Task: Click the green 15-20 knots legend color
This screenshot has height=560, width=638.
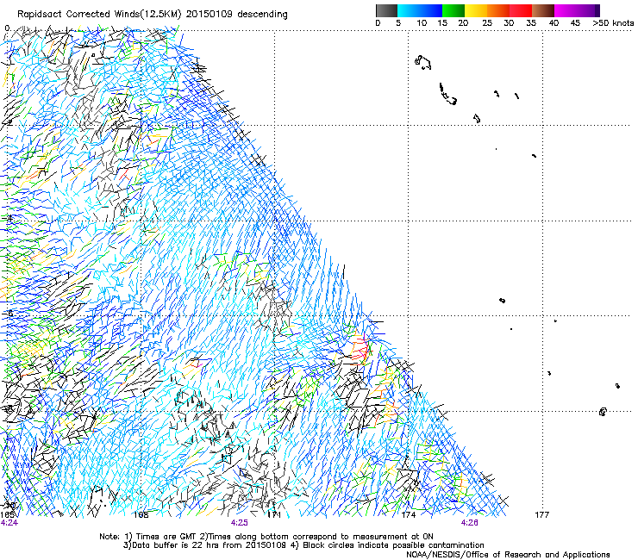Action: 453,10
